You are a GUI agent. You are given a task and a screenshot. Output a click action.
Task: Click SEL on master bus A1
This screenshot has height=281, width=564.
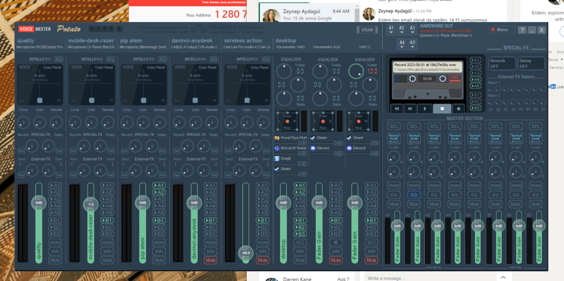tap(394, 126)
